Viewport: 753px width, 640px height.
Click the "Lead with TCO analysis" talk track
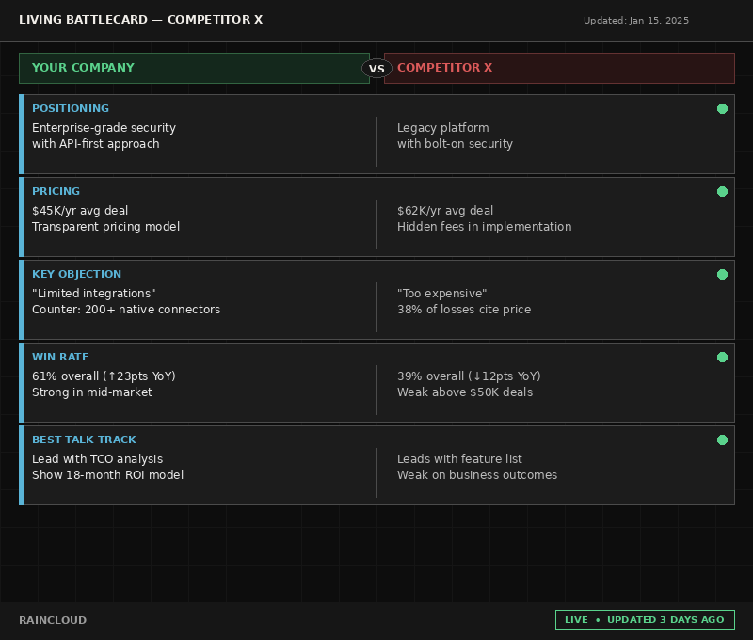tap(97, 459)
